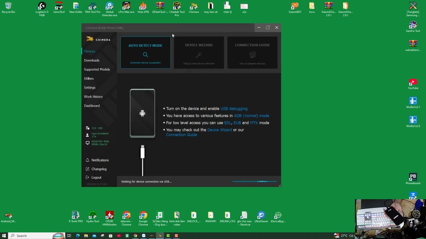Select Auto Detect Mode tab
Viewport: 426px width, 239px height.
pos(145,52)
